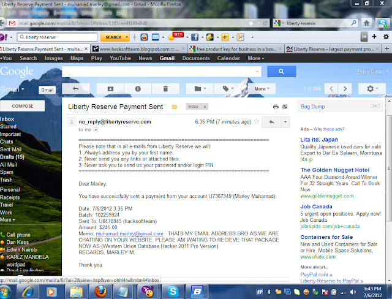
Task: Open Sent Mail in the sidebar
Action: [x=11, y=149]
